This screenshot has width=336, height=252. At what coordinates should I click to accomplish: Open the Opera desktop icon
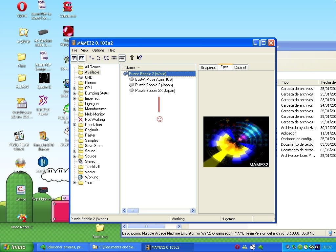22,10
